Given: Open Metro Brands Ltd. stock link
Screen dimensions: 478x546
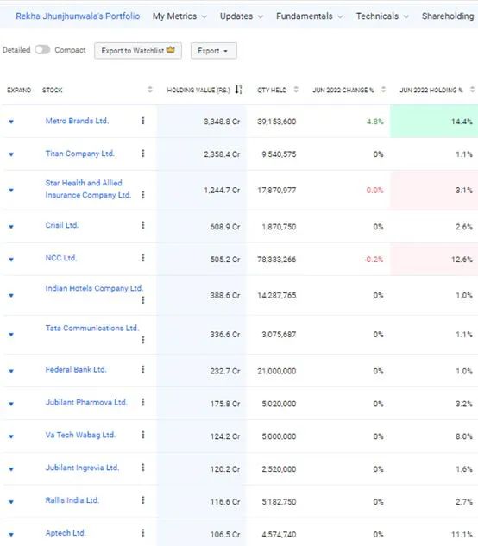Looking at the screenshot, I should pyautogui.click(x=77, y=121).
